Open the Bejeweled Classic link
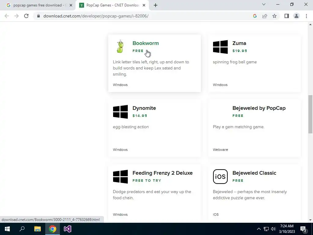 coord(254,173)
